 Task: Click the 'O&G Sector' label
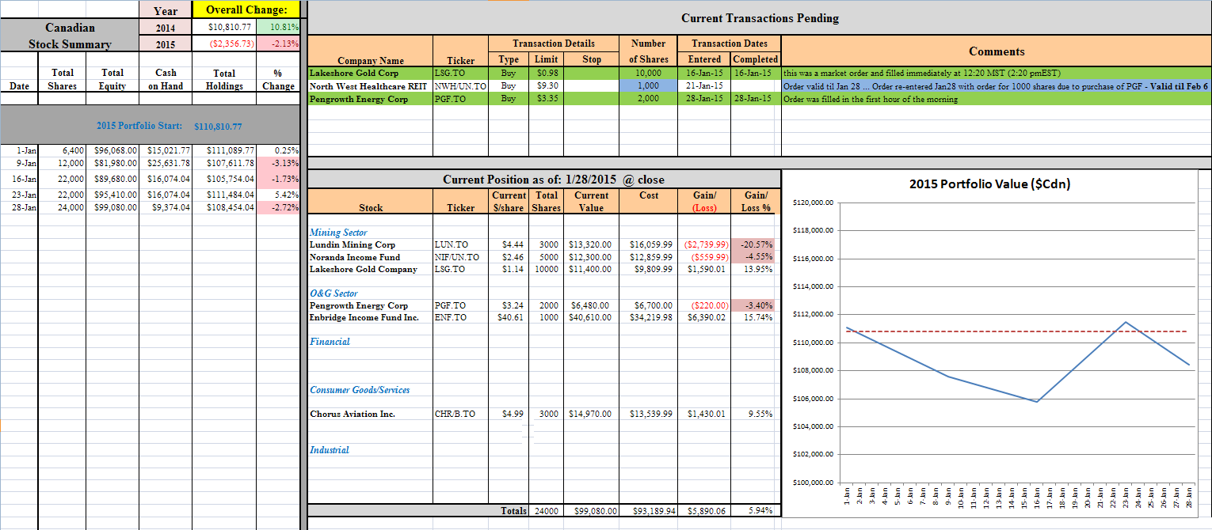(333, 293)
